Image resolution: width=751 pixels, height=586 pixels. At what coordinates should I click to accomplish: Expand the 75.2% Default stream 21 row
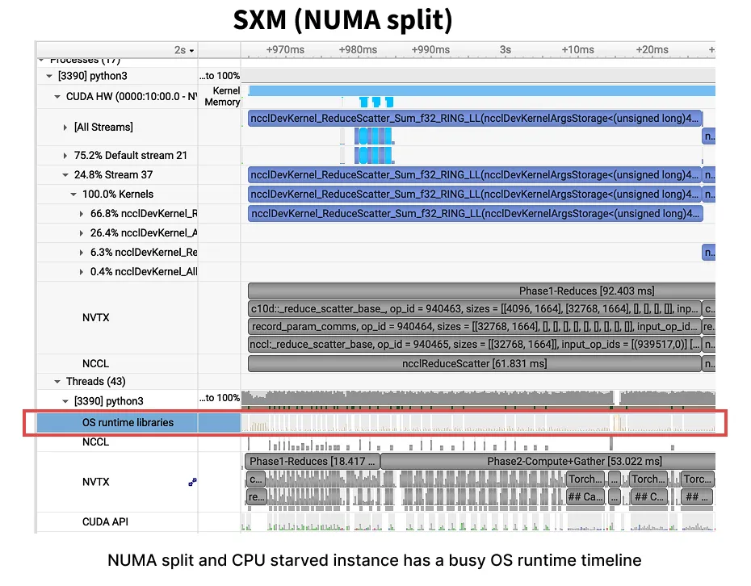[x=65, y=155]
